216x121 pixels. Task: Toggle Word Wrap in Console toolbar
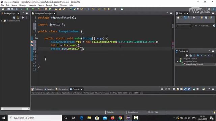(x=182, y=89)
